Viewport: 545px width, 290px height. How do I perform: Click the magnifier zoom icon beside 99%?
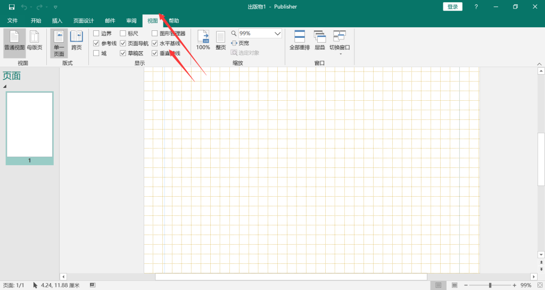(x=234, y=34)
